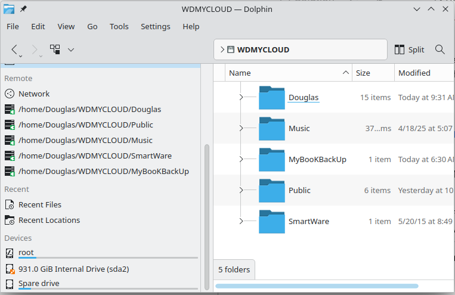Click the Spare drive icon

[x=10, y=284]
